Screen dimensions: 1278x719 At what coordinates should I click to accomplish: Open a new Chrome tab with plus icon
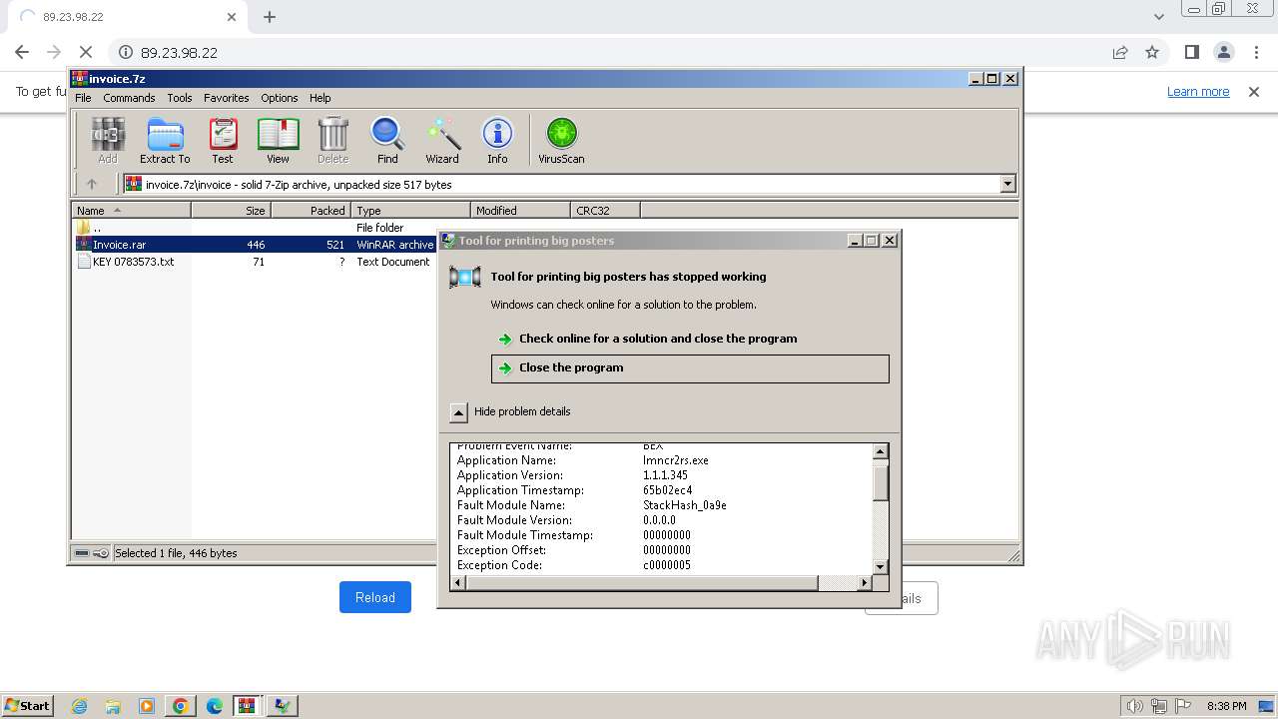(270, 17)
